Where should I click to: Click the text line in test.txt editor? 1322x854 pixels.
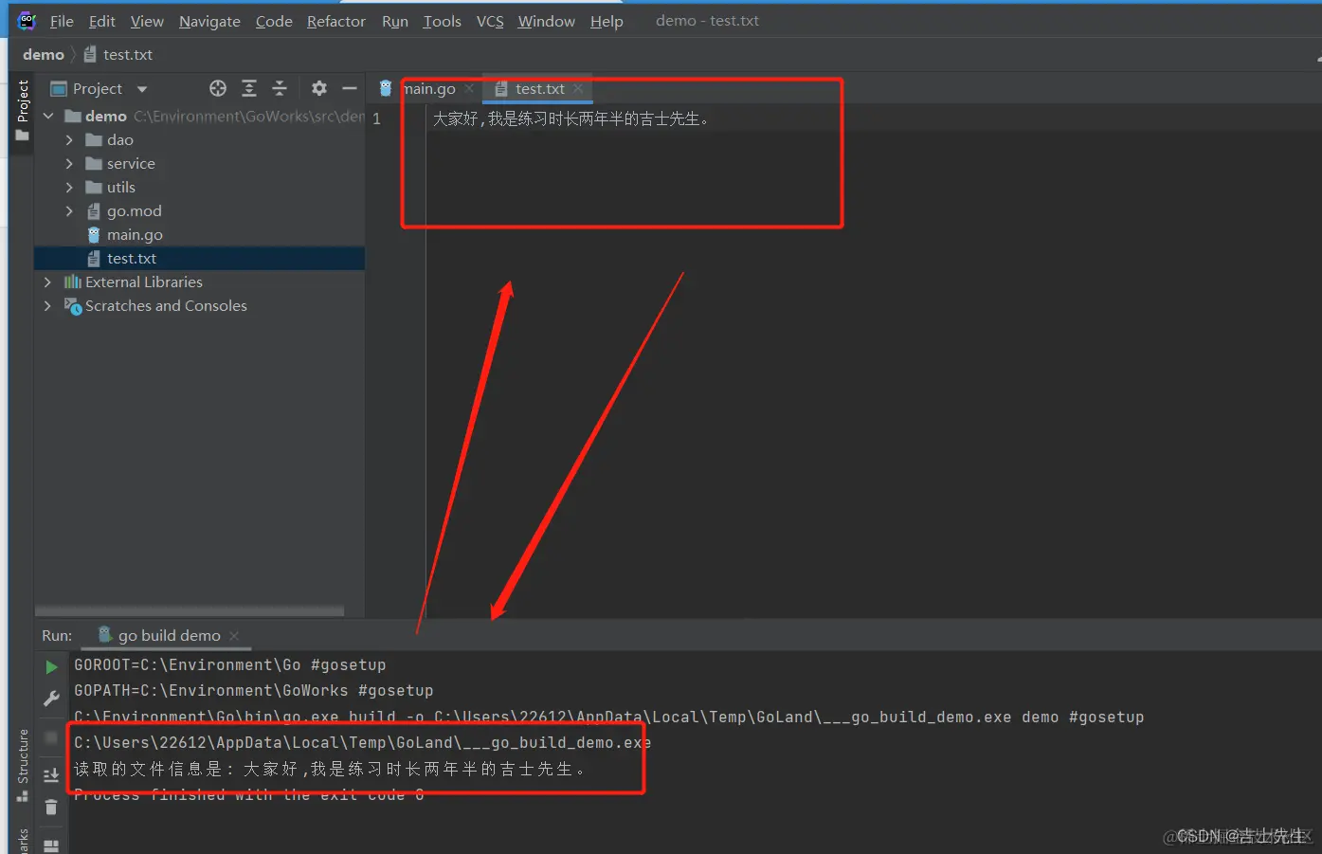570,118
